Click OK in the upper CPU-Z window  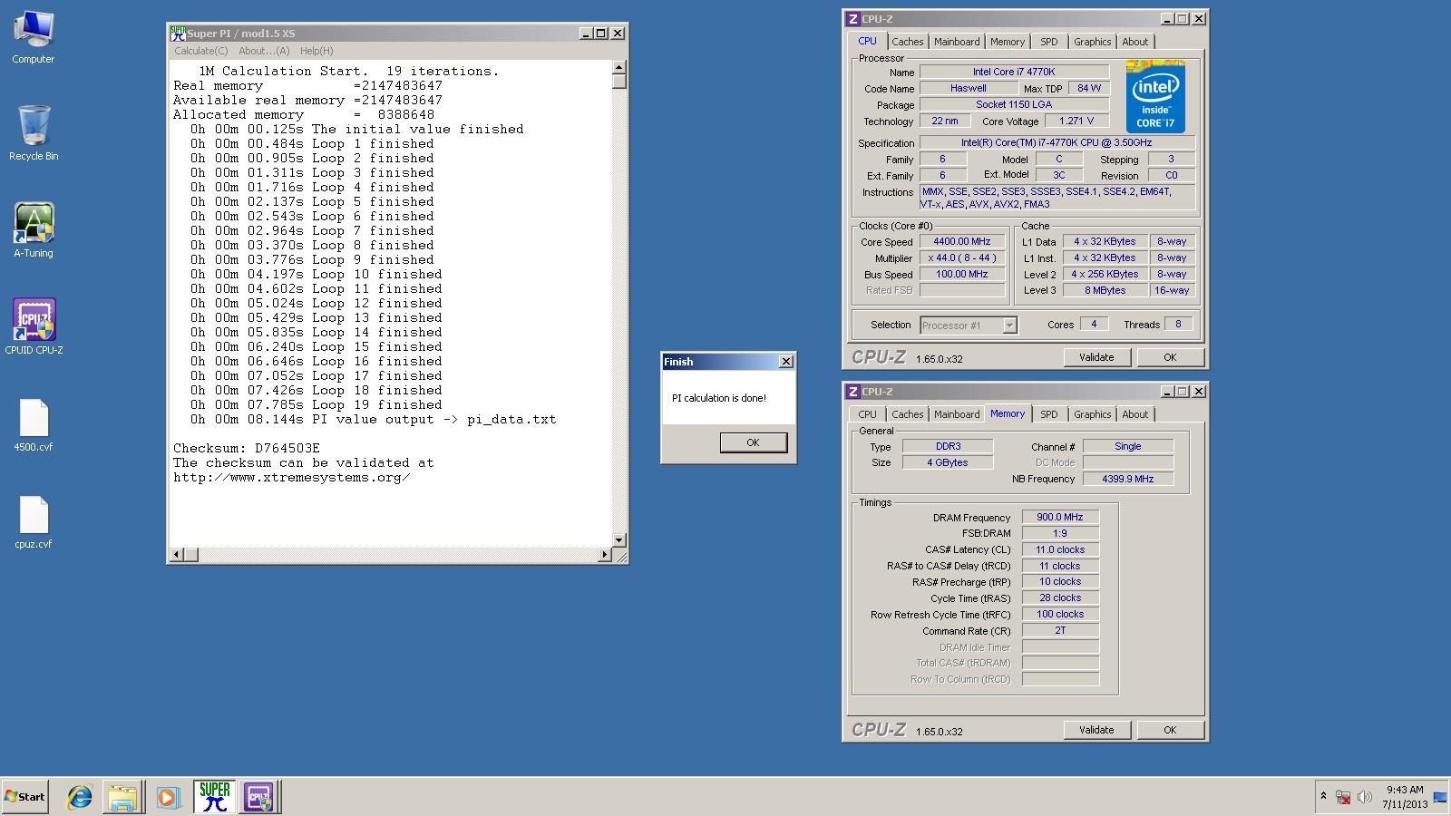pyautogui.click(x=1170, y=357)
